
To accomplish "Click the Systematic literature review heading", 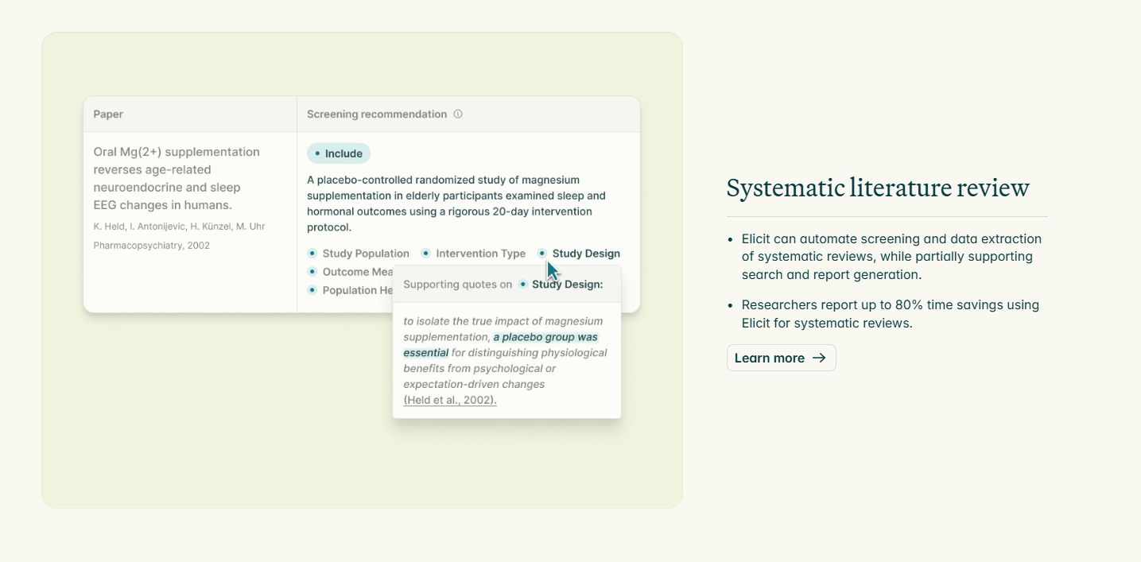I will (x=878, y=188).
